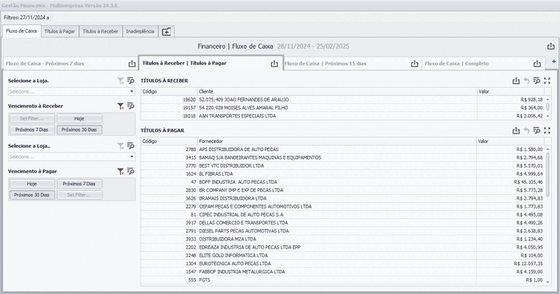Viewport: 560px width, 294px height.
Task: Open inspect data for first Selecione a Loja
Action: point(130,81)
